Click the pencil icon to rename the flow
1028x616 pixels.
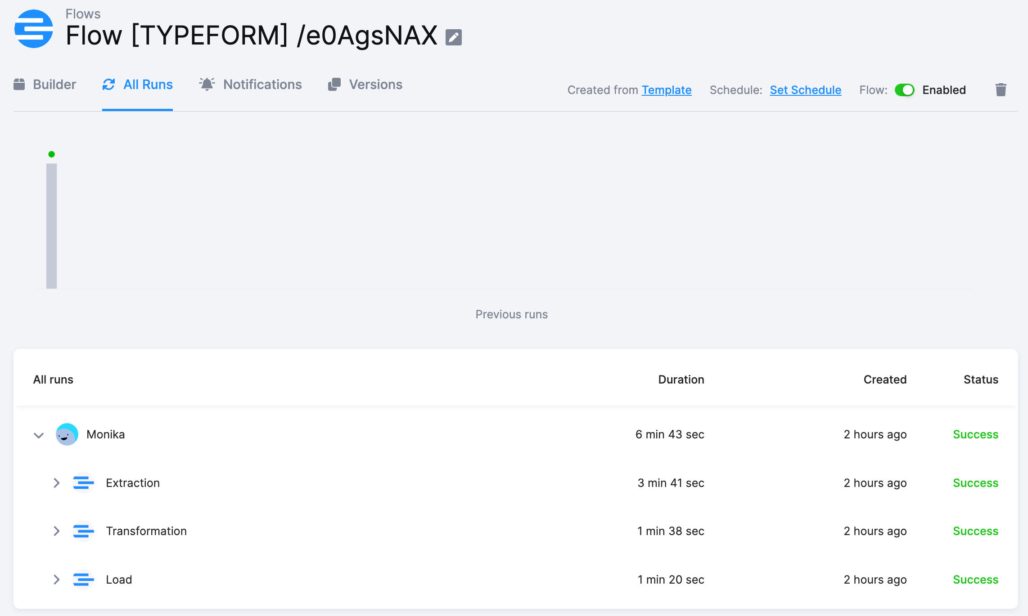click(453, 37)
